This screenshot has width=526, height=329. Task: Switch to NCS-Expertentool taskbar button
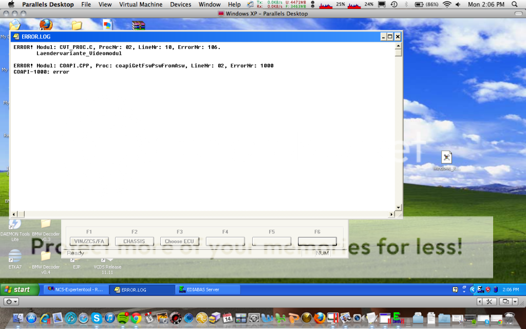coord(76,289)
